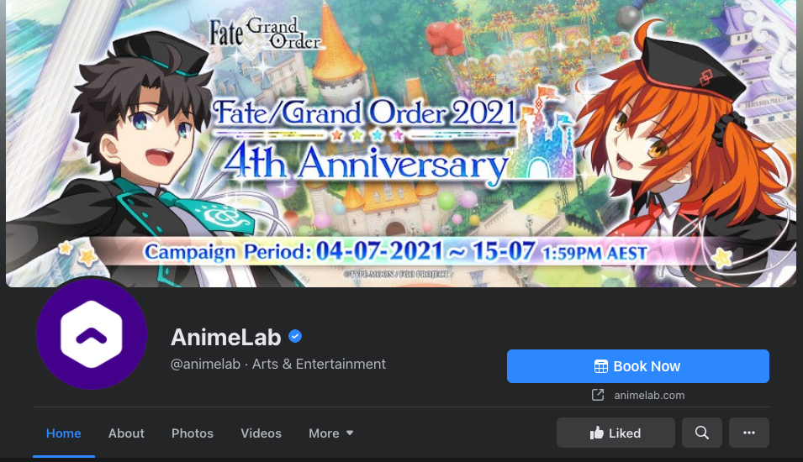The width and height of the screenshot is (803, 462).
Task: Switch to the Home tab
Action: [x=64, y=433]
